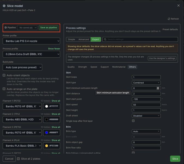This screenshot has height=164, width=184.
Task: Click the Skirt loops input field
Action: click(x=146, y=77)
